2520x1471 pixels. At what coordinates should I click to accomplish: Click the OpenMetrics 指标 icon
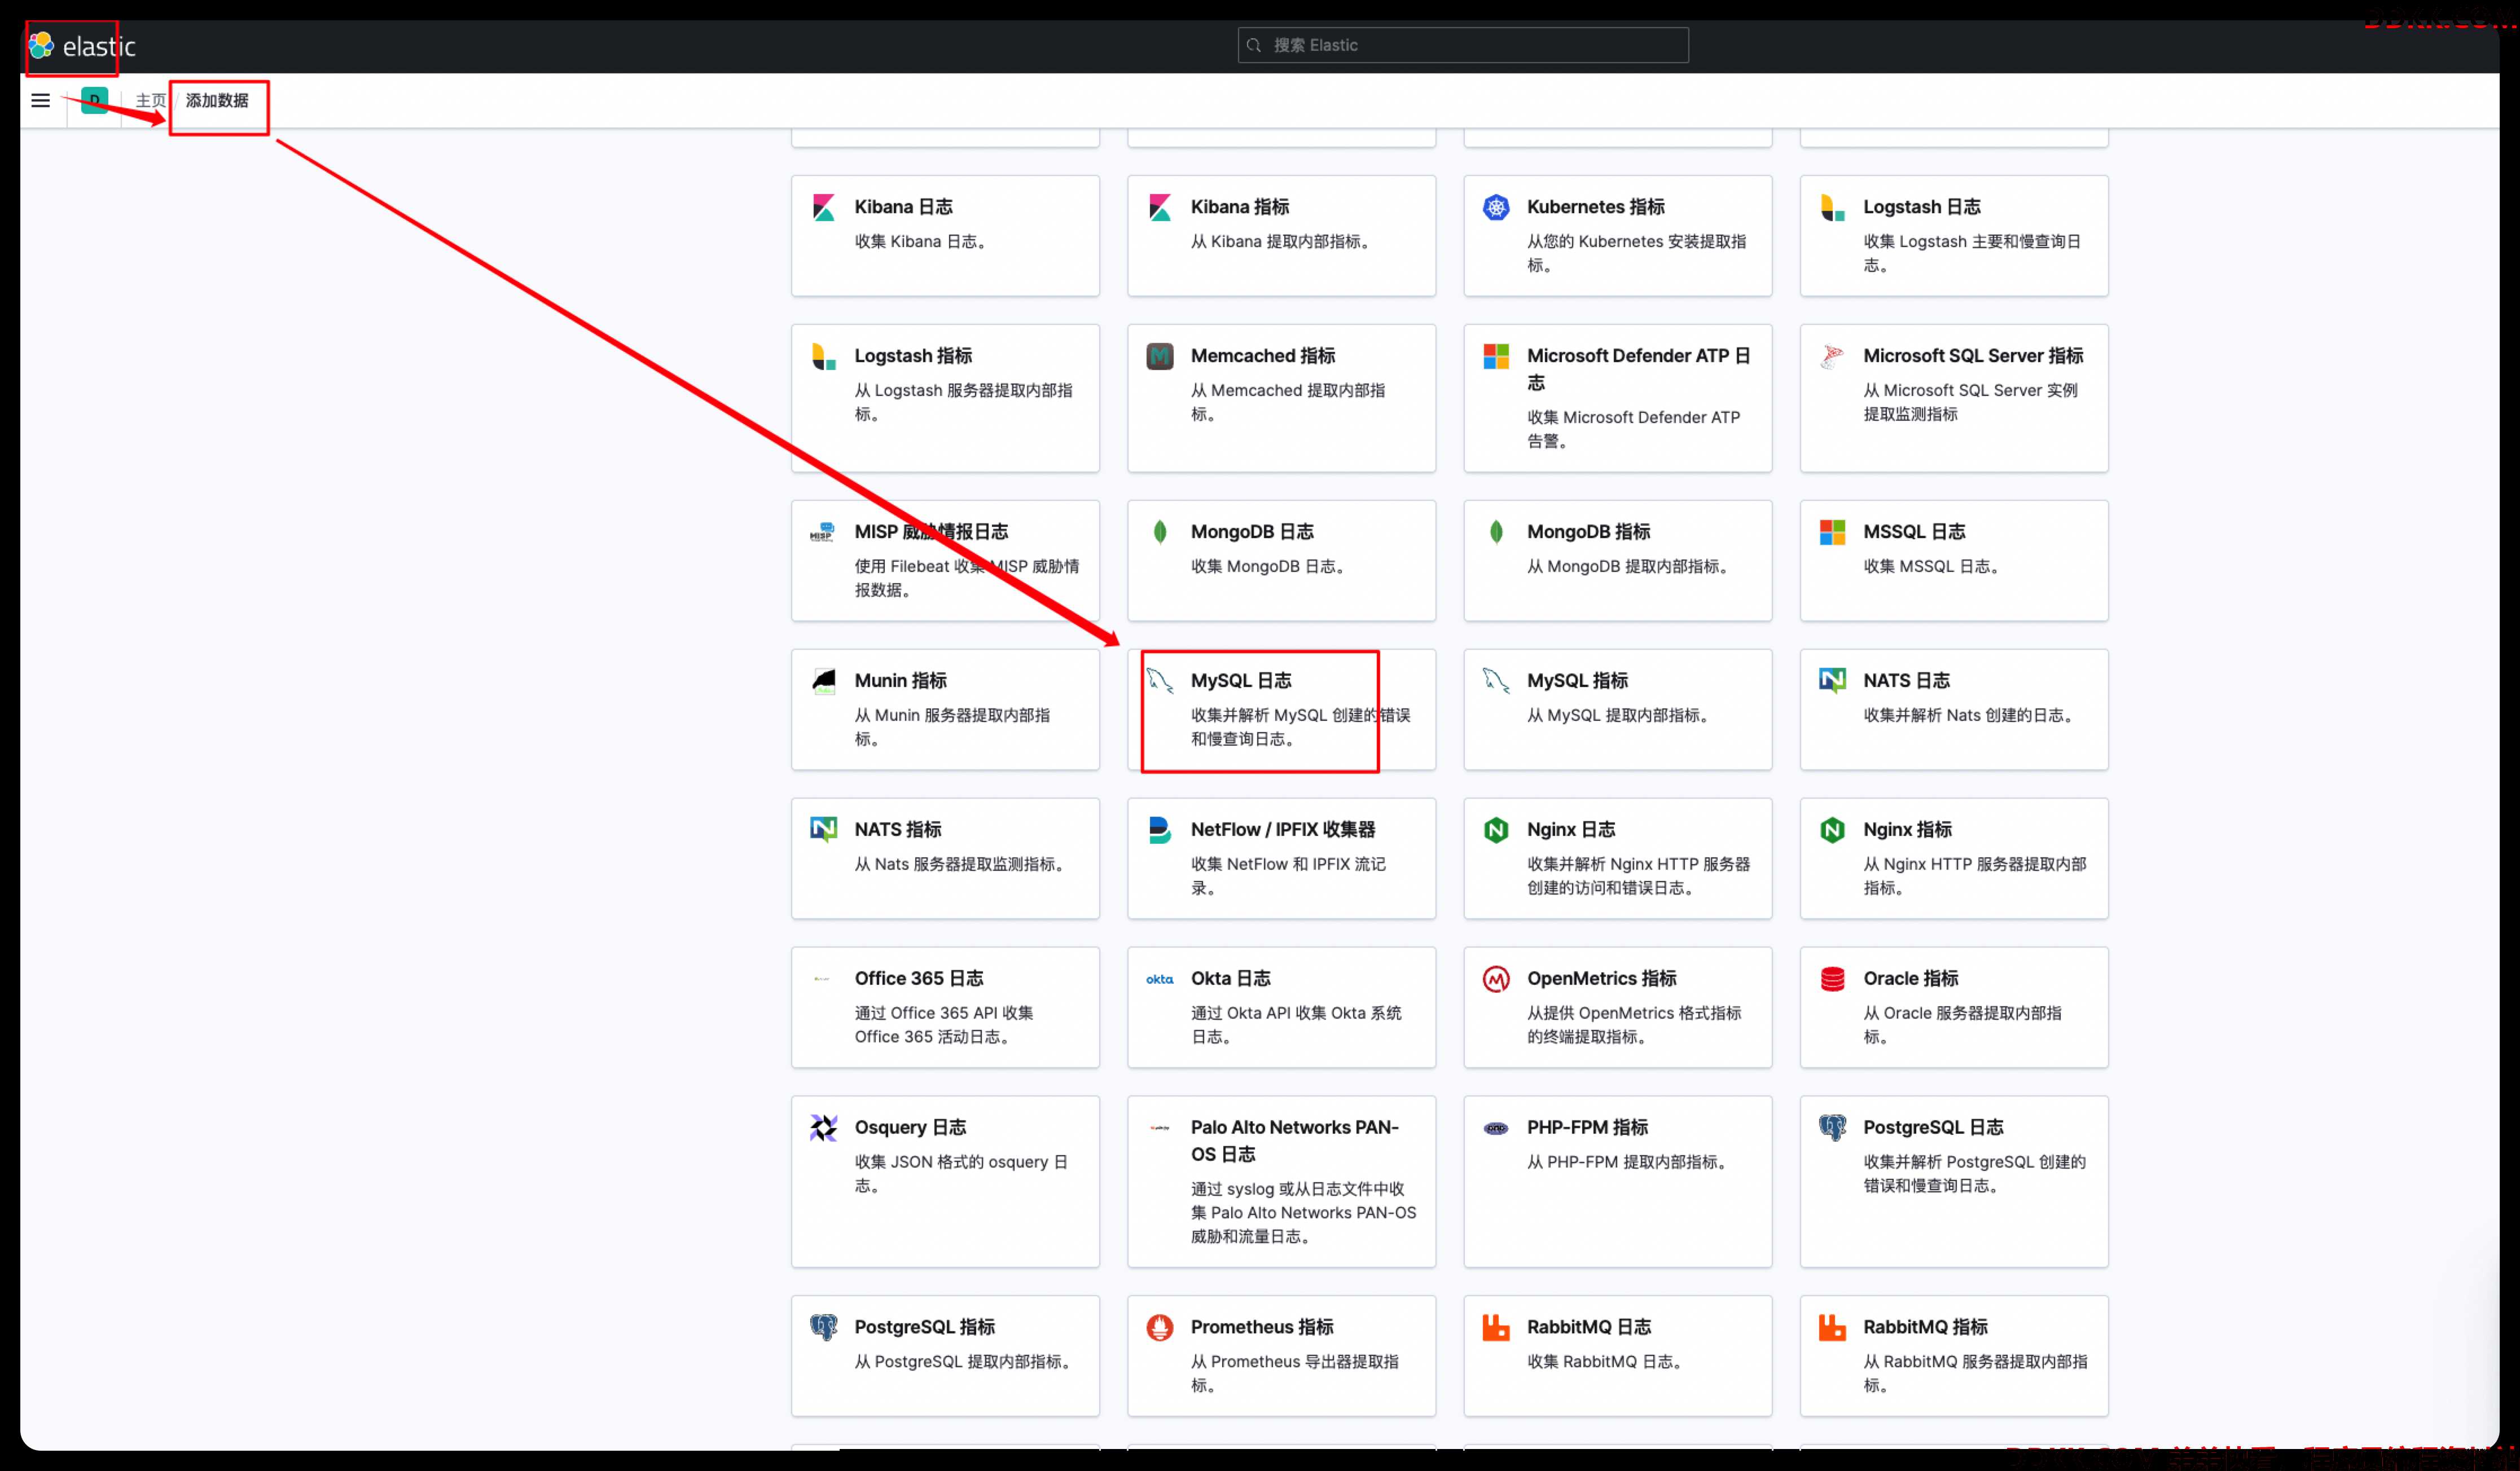1496,979
